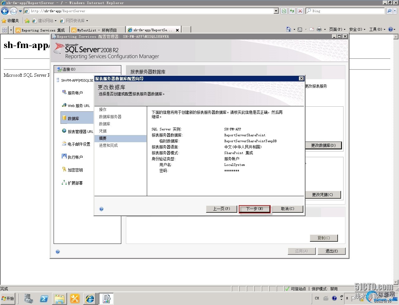Click 下一步(N) to continue the wizard
The width and height of the screenshot is (399, 305).
tap(255, 209)
